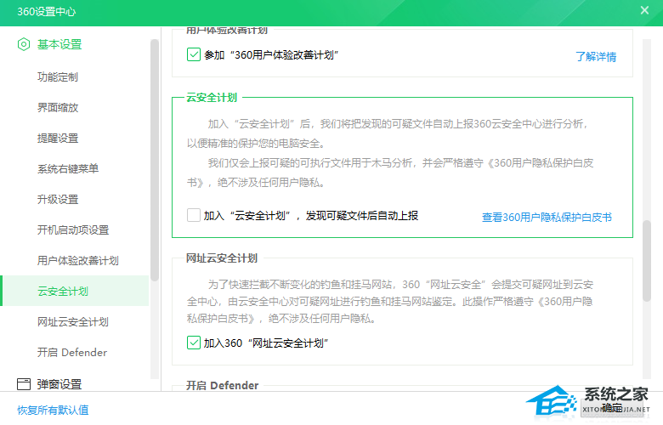Click the 弹窗设置 window icon
Image resolution: width=663 pixels, height=425 pixels.
24,384
